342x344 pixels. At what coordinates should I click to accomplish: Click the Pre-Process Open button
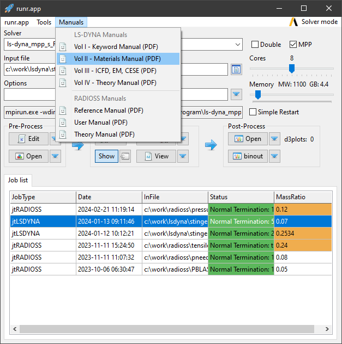(x=28, y=156)
